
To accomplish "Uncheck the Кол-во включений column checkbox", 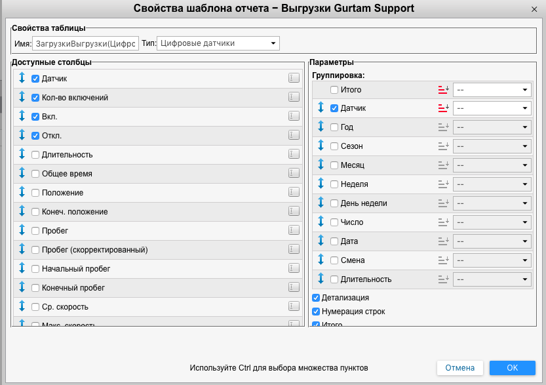I will click(x=35, y=98).
